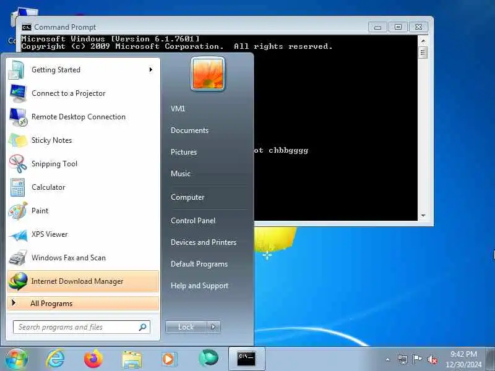Open VM1 user folder link
Image resolution: width=495 pixels, height=371 pixels.
pyautogui.click(x=178, y=109)
